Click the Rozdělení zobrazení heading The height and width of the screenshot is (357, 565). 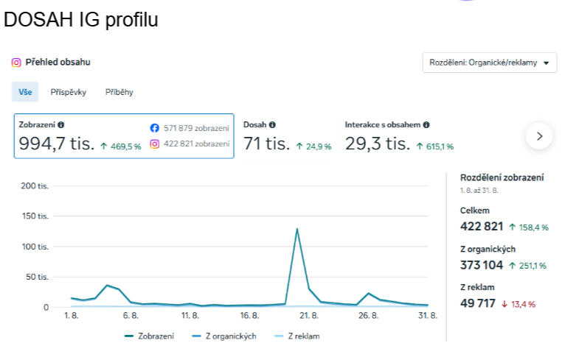[502, 177]
